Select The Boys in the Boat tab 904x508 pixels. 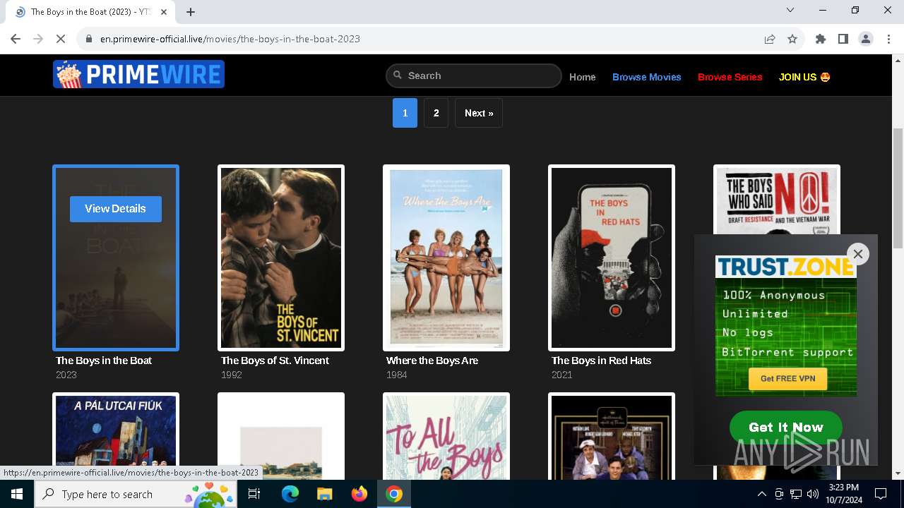90,12
